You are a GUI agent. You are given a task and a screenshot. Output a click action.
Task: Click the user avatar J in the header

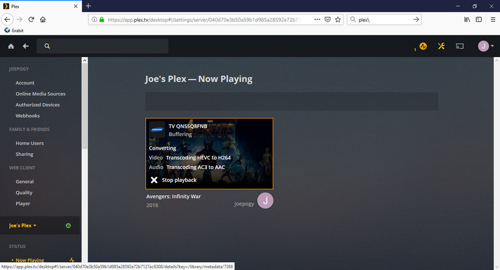(483, 46)
